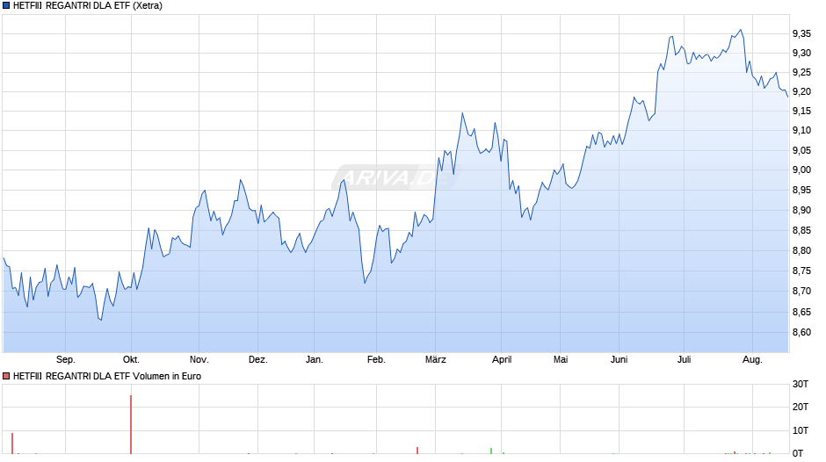Click the 9,10 price axis value
This screenshot has height=462, width=826.
click(801, 131)
